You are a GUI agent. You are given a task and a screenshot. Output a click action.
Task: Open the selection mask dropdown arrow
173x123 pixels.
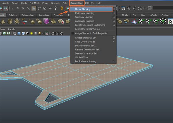click(x=13, y=8)
